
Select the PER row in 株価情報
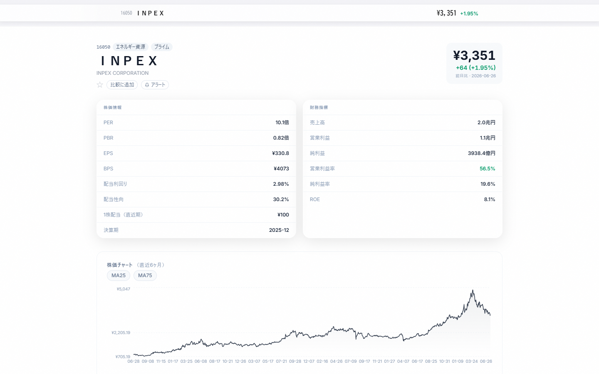coord(196,123)
